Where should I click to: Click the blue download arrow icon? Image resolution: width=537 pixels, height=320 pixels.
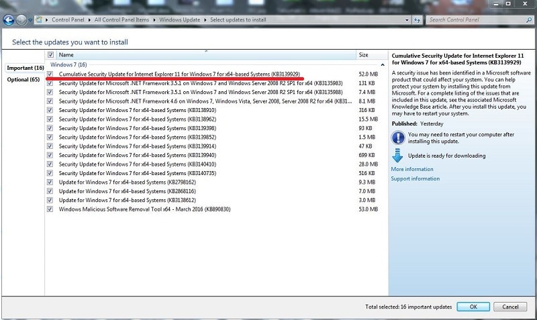click(x=397, y=156)
